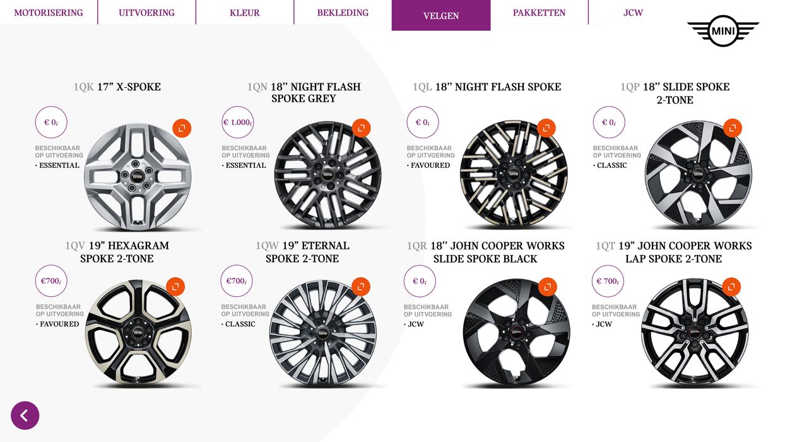
Task: Enlarge the 18" Slide Spoke 2-Tone wheel
Action: coord(732,128)
